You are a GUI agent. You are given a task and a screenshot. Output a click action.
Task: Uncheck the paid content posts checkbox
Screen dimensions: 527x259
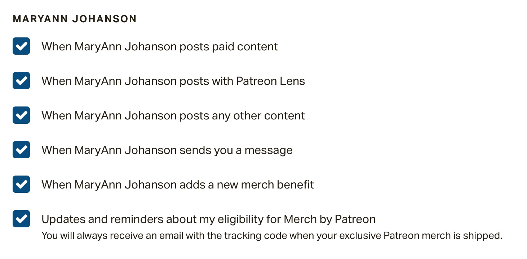tap(21, 46)
